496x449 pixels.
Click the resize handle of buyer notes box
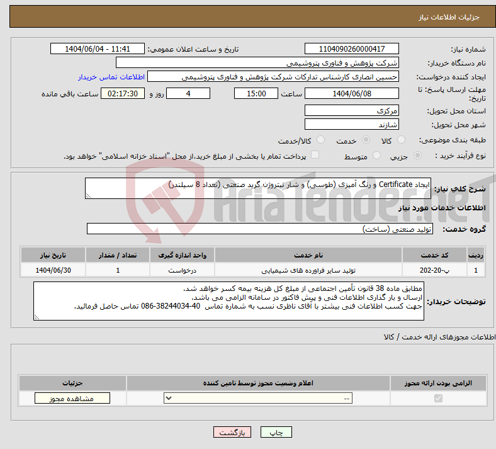pyautogui.click(x=37, y=317)
